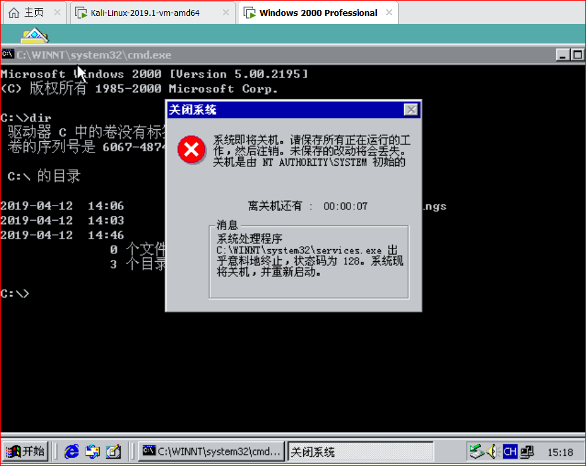Click the VM icon on the Kali-Linux tab

click(x=81, y=13)
